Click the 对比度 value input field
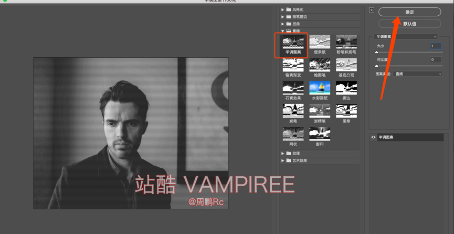This screenshot has height=234, width=454. coord(436,60)
